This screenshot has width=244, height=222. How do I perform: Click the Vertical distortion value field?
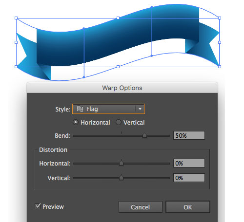coord(189,178)
